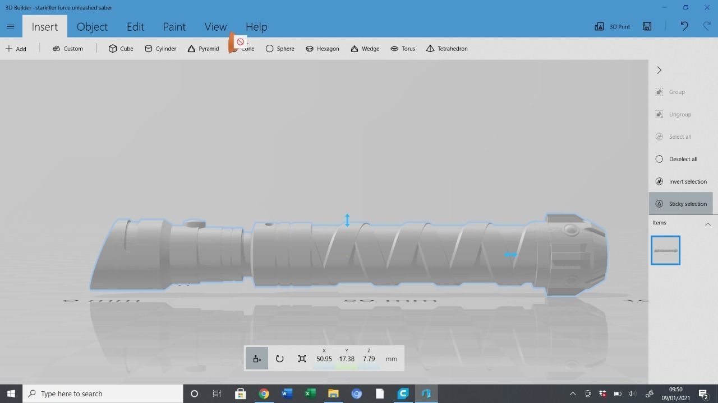Open Excel from the taskbar
718x403 pixels.
pyautogui.click(x=310, y=393)
